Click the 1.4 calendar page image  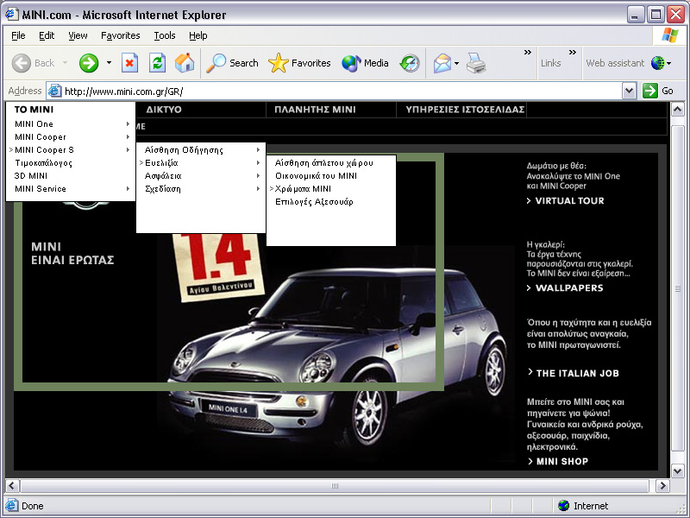click(x=219, y=267)
